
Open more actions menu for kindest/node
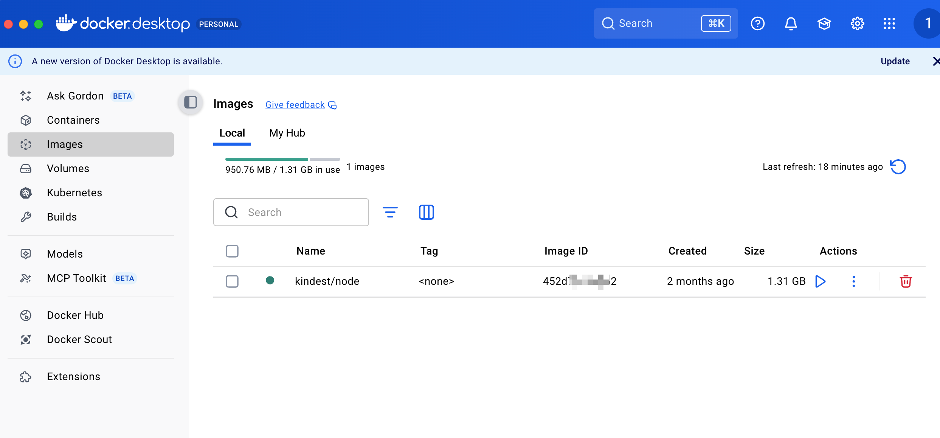[853, 281]
